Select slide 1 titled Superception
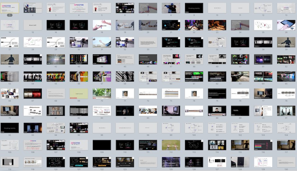The height and width of the screenshot is (171, 297). click(x=10, y=8)
